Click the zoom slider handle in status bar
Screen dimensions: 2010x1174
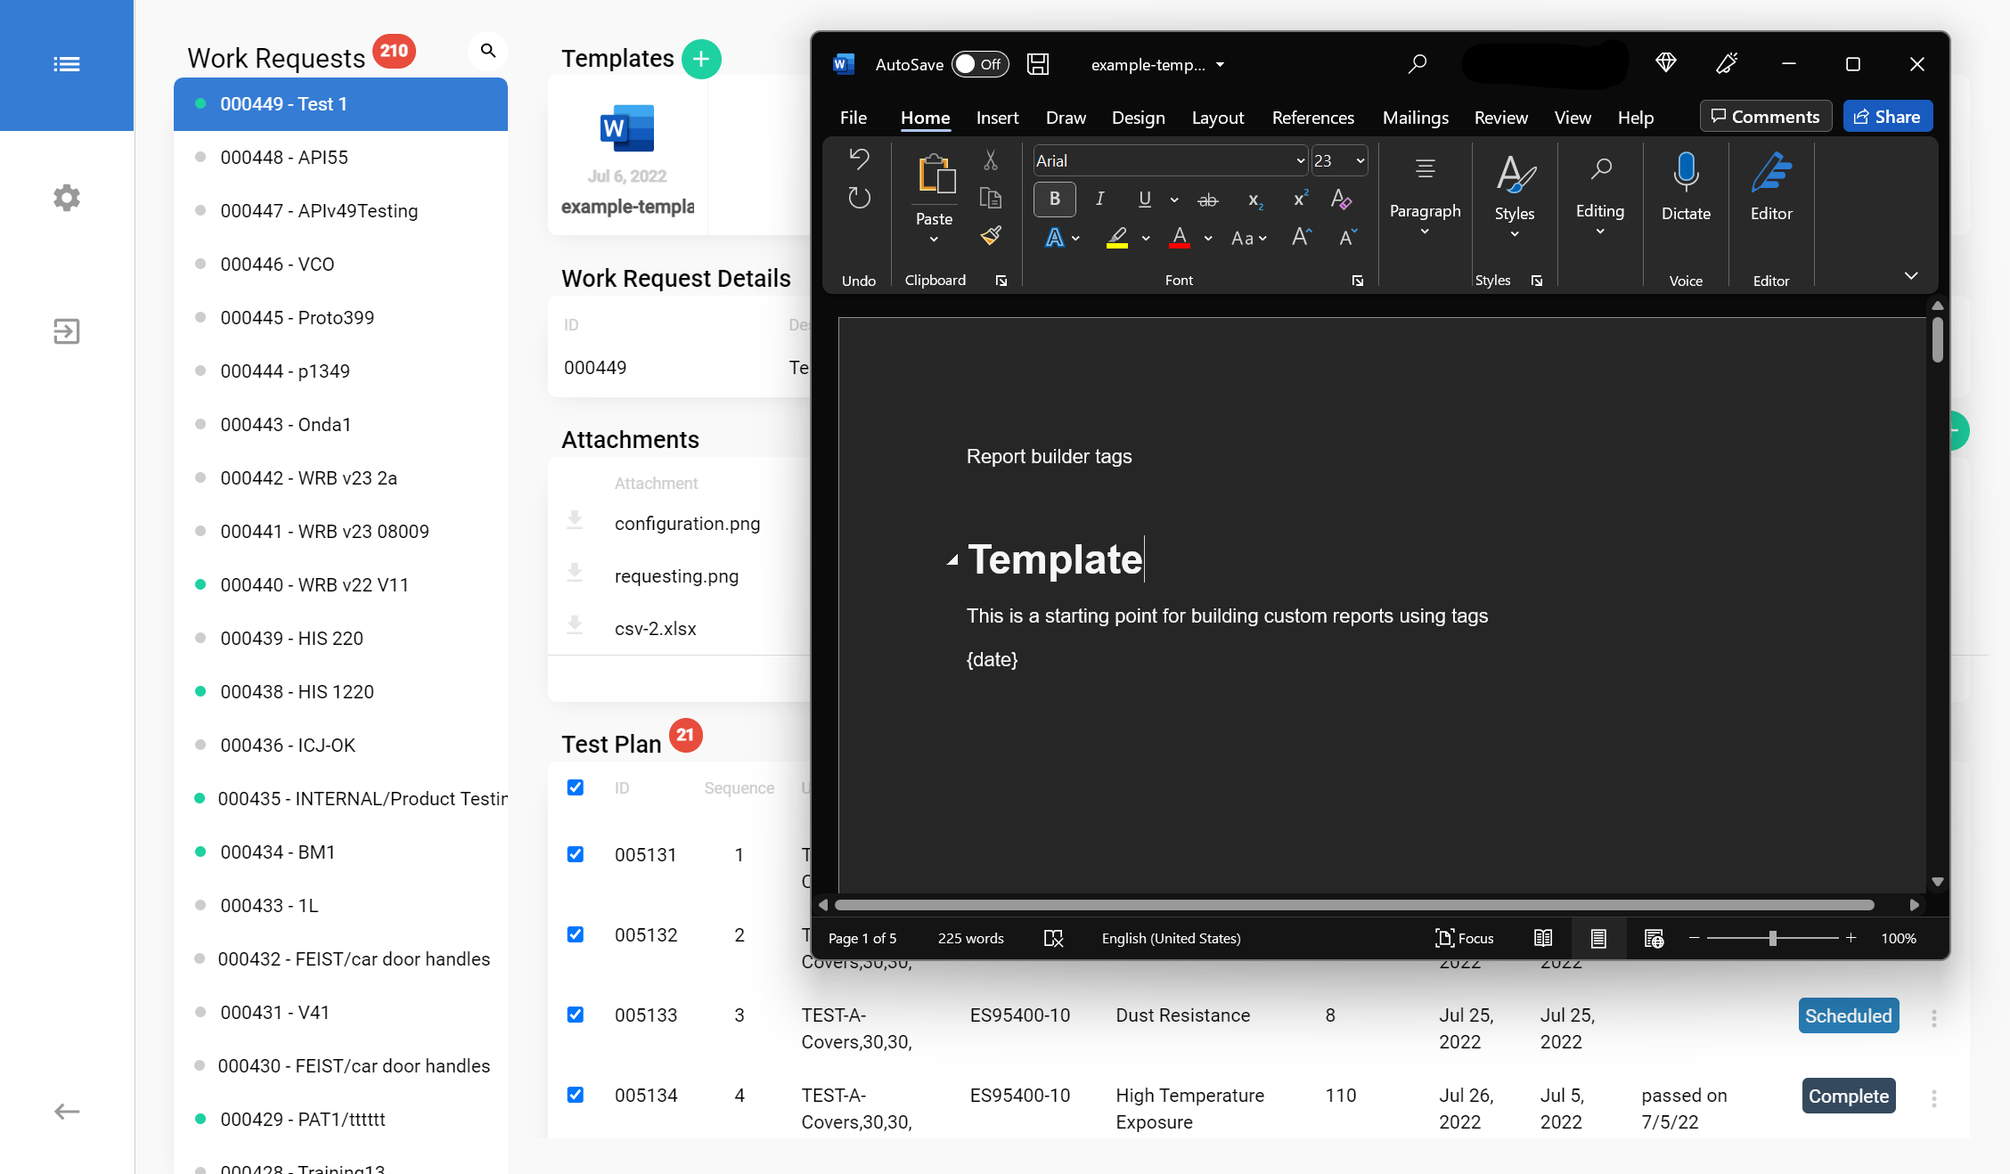pos(1772,938)
